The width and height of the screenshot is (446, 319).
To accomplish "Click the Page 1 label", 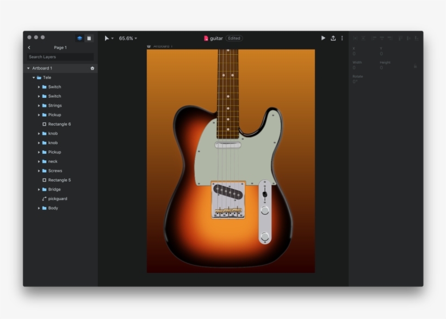I will click(60, 47).
